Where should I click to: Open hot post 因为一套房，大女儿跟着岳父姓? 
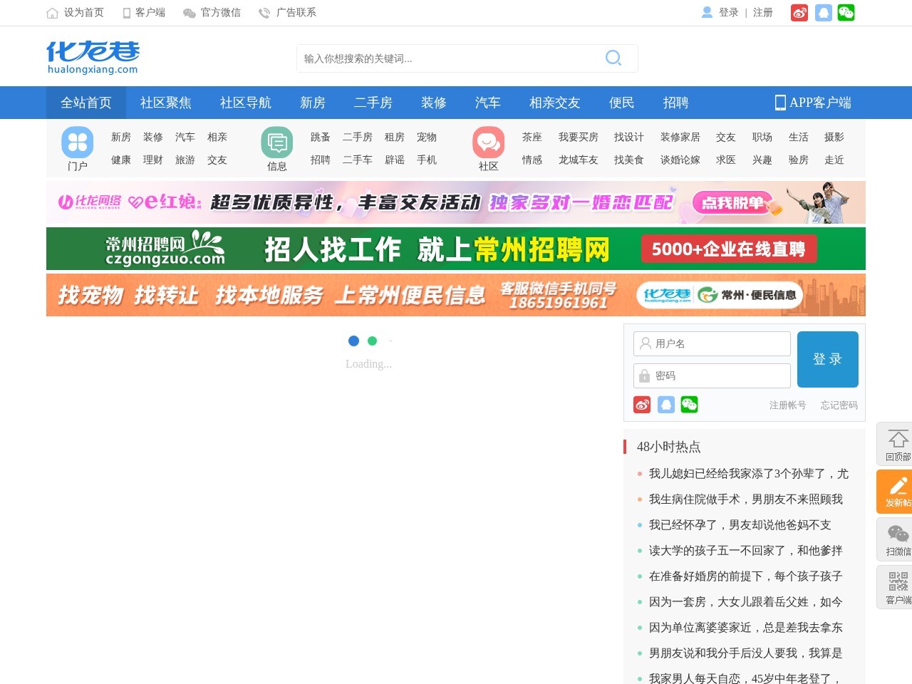(x=746, y=602)
